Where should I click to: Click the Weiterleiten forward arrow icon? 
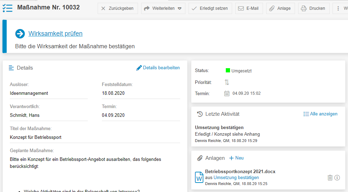(x=147, y=8)
